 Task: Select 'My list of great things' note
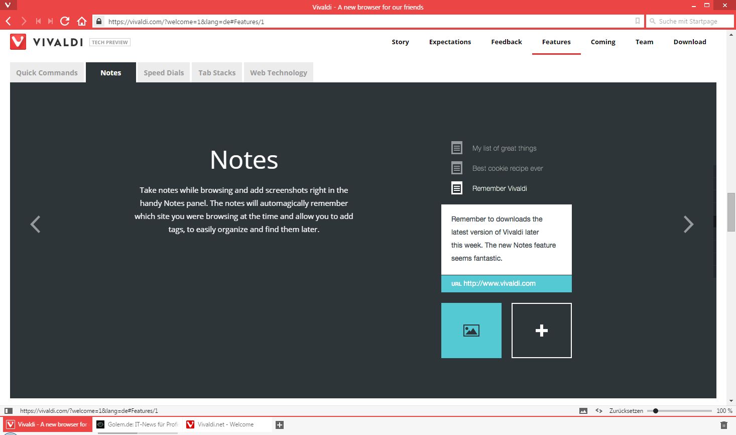(x=504, y=148)
